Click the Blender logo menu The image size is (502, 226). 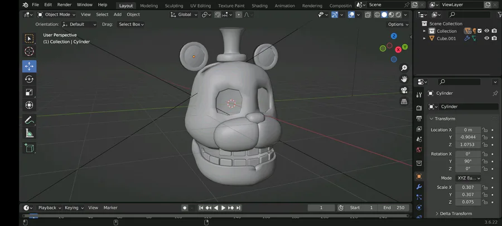25,5
